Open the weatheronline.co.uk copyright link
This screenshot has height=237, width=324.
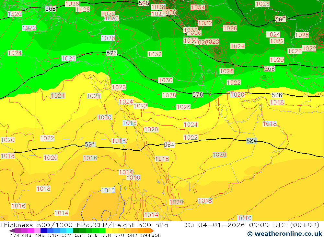click(x=285, y=234)
